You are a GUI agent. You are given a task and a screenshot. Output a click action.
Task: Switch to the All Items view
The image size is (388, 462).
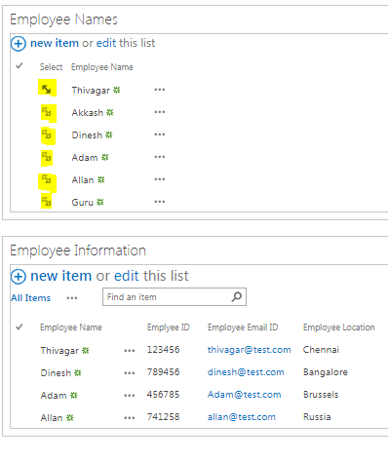click(31, 298)
